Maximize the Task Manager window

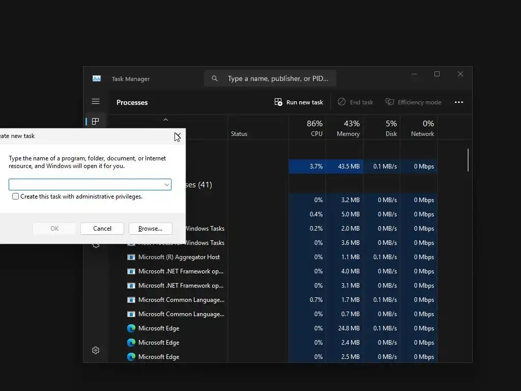tap(437, 74)
